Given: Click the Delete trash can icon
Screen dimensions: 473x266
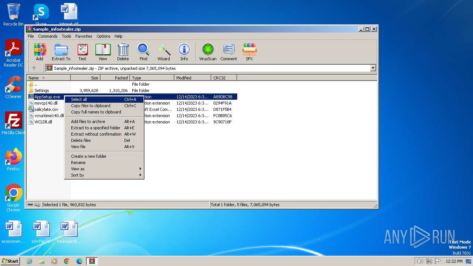Looking at the screenshot, I should pyautogui.click(x=123, y=52).
